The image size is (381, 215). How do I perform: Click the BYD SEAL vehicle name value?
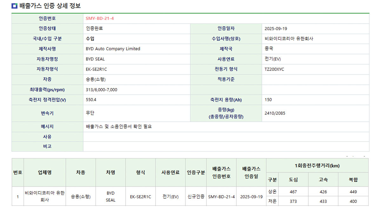click(x=95, y=59)
